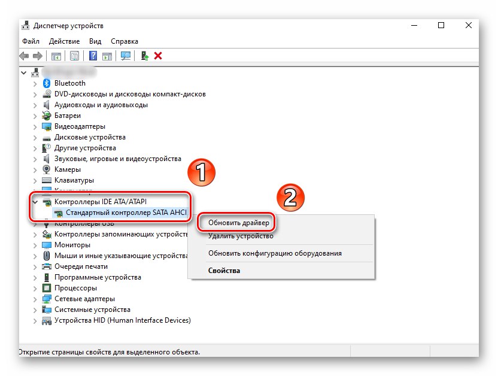Expand the Аудиовходы и аудиовыходы arrow
The image size is (498, 376).
(35, 105)
